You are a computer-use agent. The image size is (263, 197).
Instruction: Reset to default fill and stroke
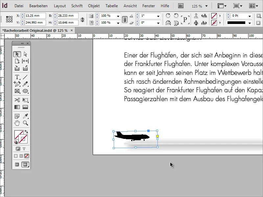15,142
